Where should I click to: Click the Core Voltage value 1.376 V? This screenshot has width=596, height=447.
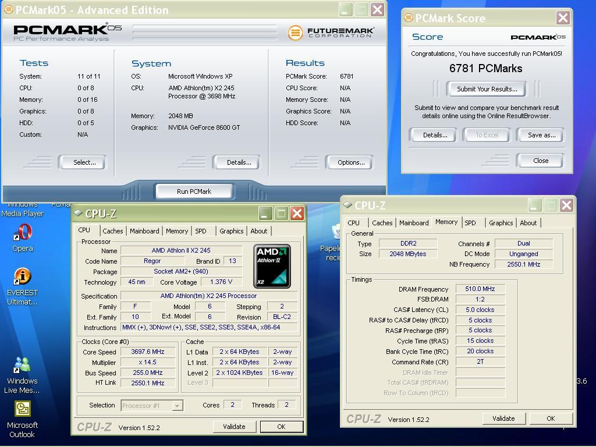click(221, 282)
